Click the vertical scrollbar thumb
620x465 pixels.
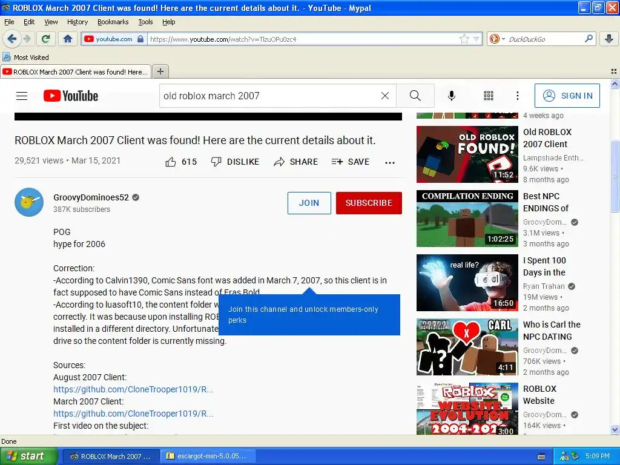pos(615,176)
